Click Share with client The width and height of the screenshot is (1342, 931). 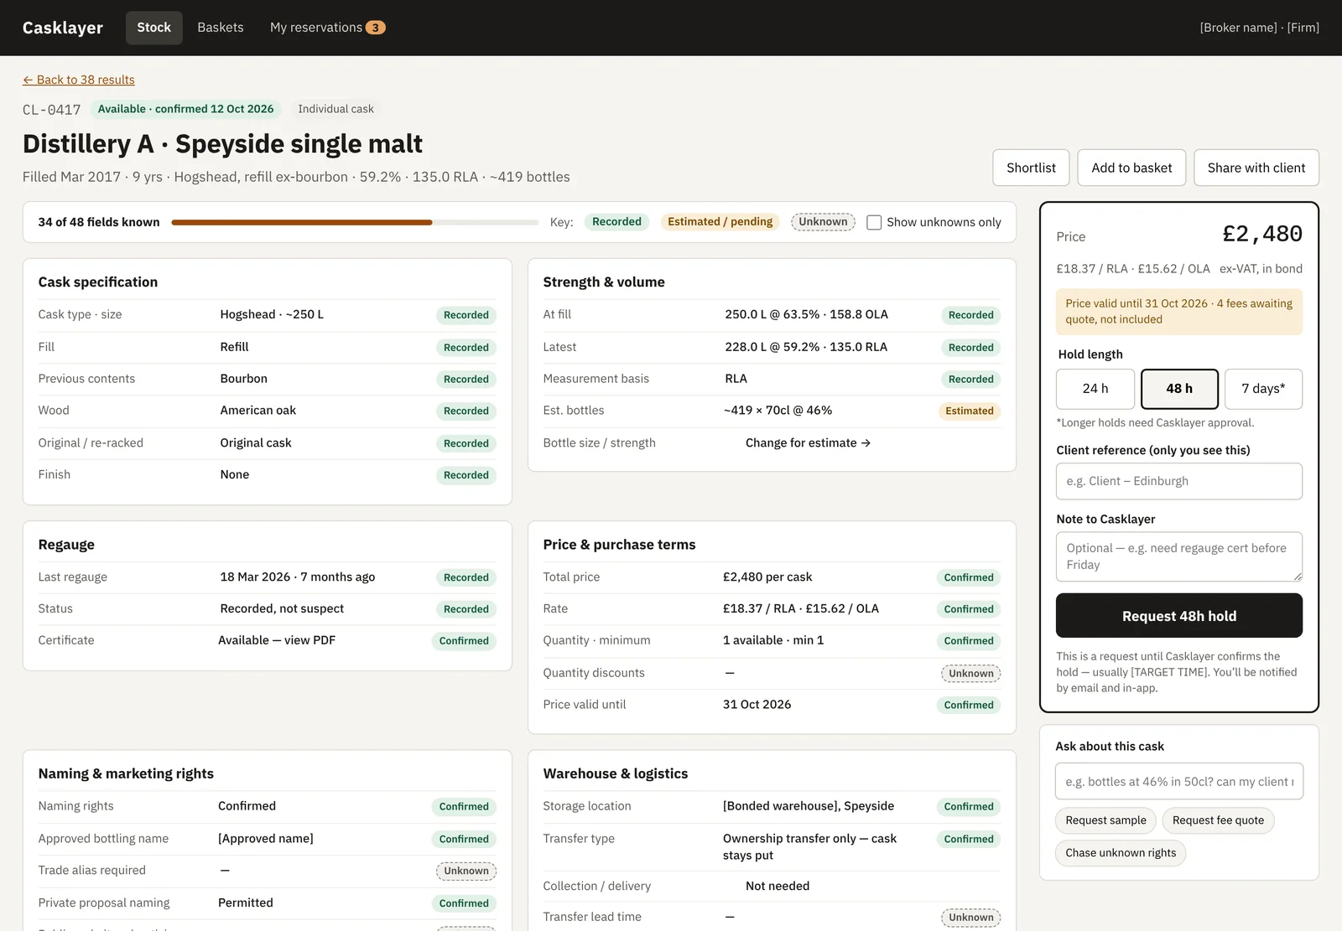(1256, 168)
